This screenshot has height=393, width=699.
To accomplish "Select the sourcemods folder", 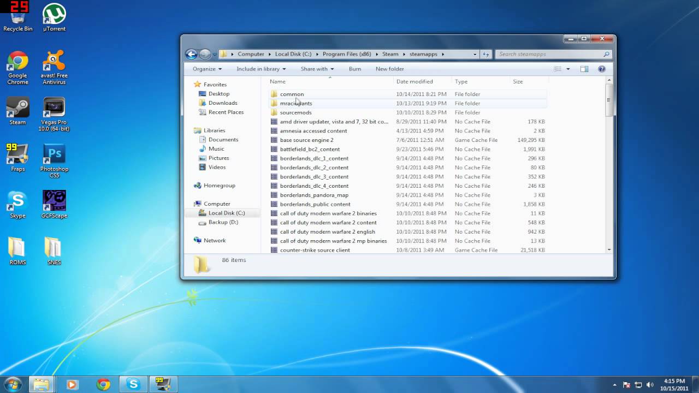I will coord(408,112).
